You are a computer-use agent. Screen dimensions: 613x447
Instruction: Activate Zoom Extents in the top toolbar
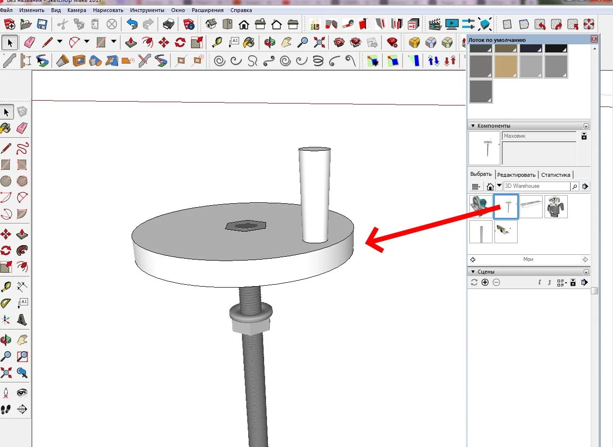point(319,42)
